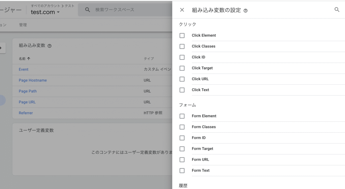Screen dimensions: 345x189
Task: Tick the Click ID checkbox
Action: point(182,57)
